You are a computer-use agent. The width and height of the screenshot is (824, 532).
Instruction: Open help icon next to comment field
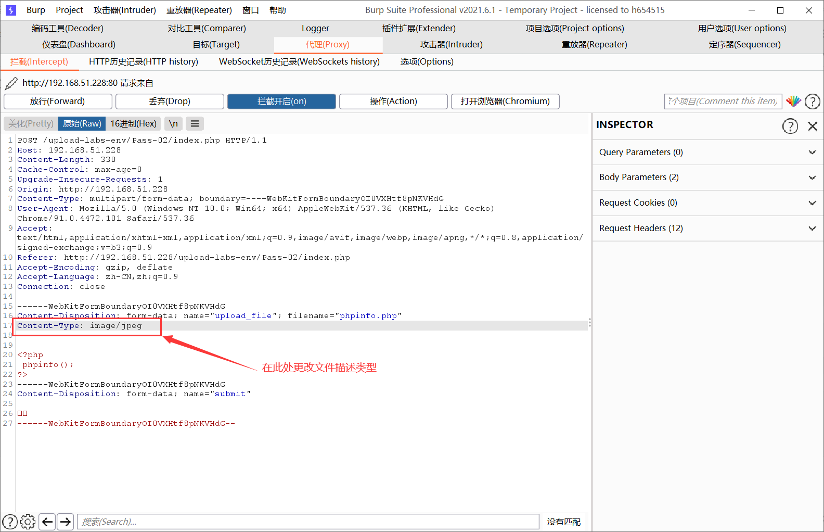click(x=812, y=102)
